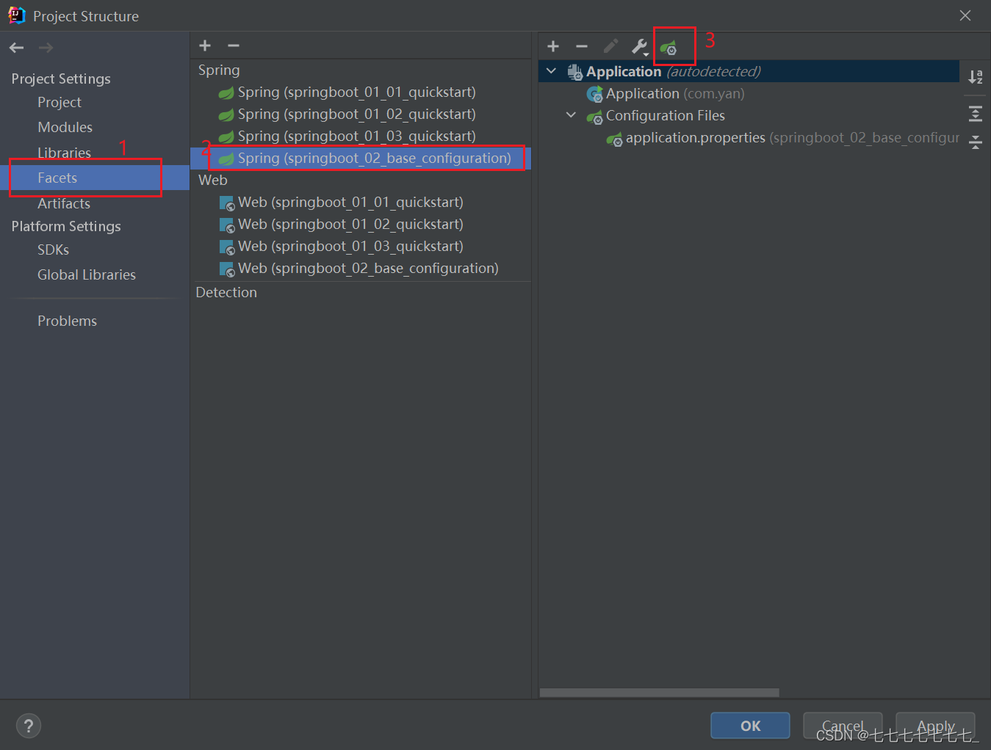This screenshot has width=991, height=750.
Task: Click the sort alphabetically icon
Action: (x=976, y=76)
